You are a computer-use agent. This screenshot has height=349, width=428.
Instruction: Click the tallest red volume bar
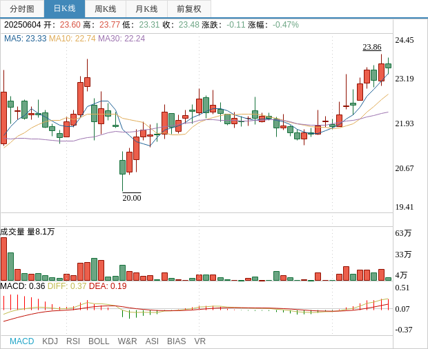pos(3,259)
